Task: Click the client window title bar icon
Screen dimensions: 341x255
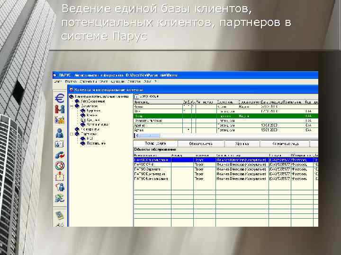Action: coord(71,90)
